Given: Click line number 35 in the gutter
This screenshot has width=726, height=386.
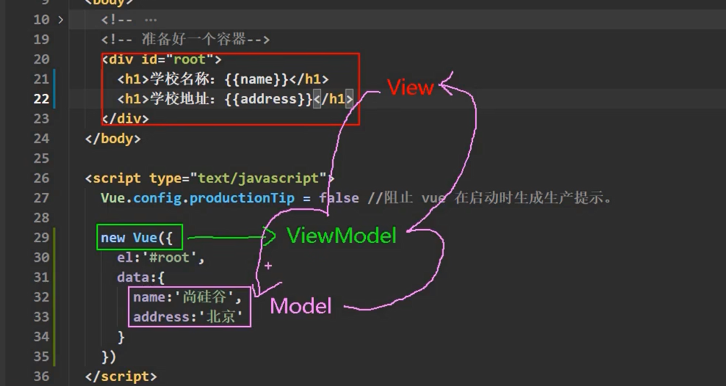Looking at the screenshot, I should coord(41,357).
